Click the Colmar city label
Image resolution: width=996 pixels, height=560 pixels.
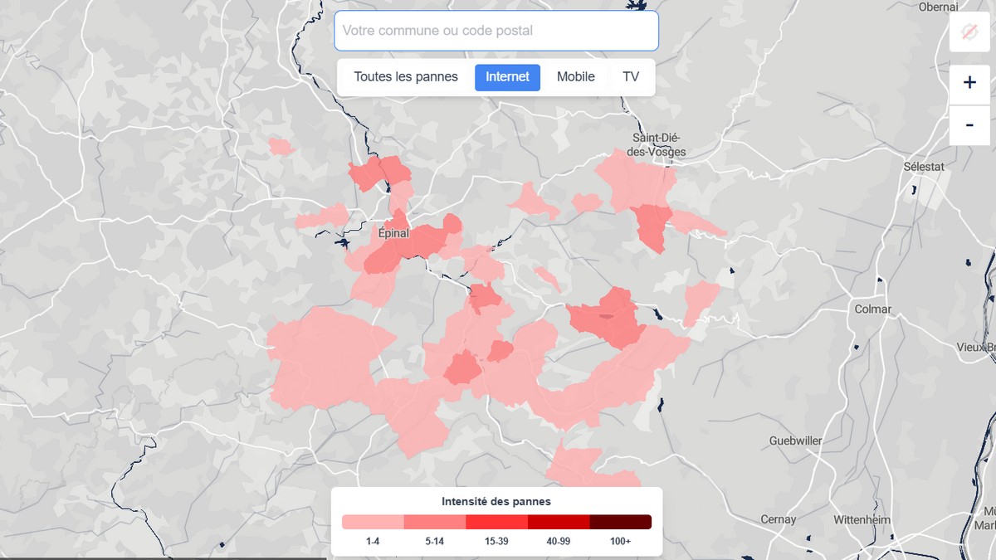click(x=872, y=309)
